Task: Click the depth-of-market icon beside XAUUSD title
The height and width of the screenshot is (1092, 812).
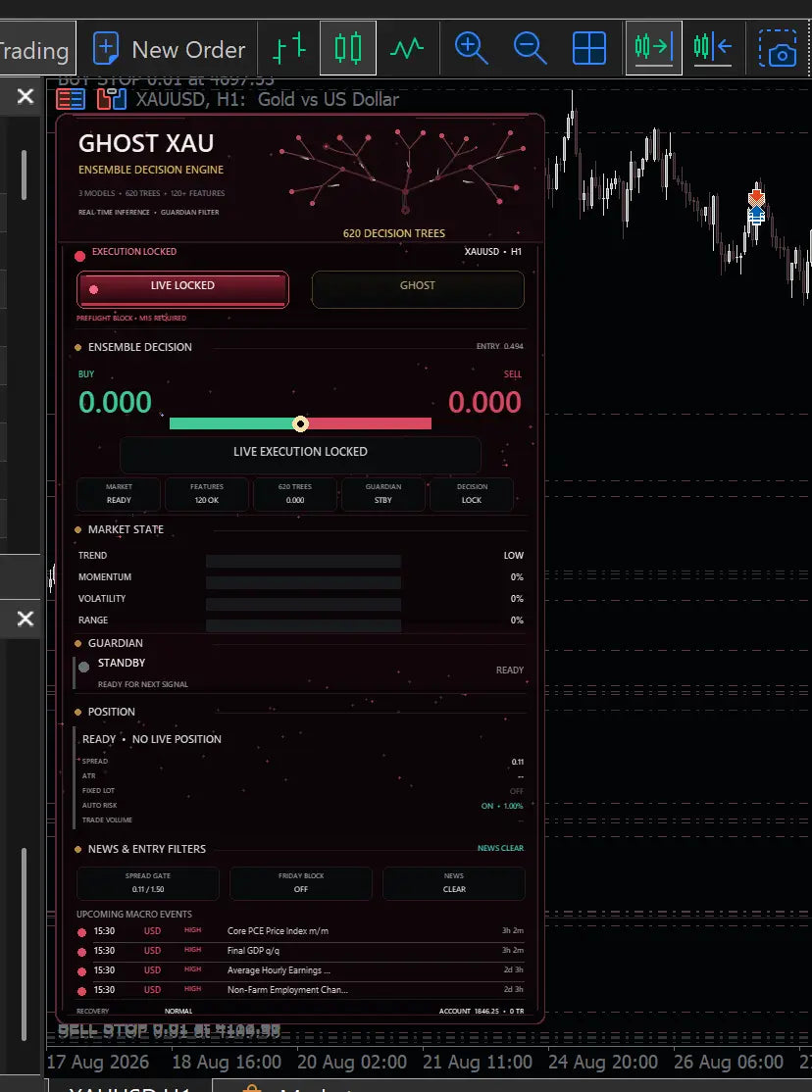Action: 112,99
